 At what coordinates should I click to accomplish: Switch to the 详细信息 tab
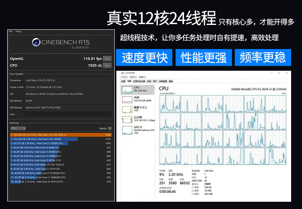[x=163, y=81]
